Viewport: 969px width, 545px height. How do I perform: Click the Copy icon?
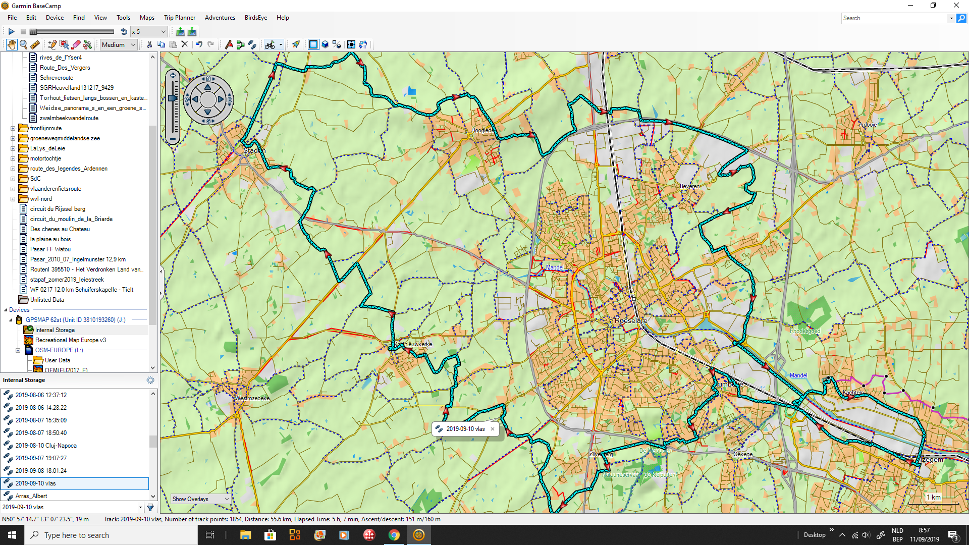[x=161, y=44]
